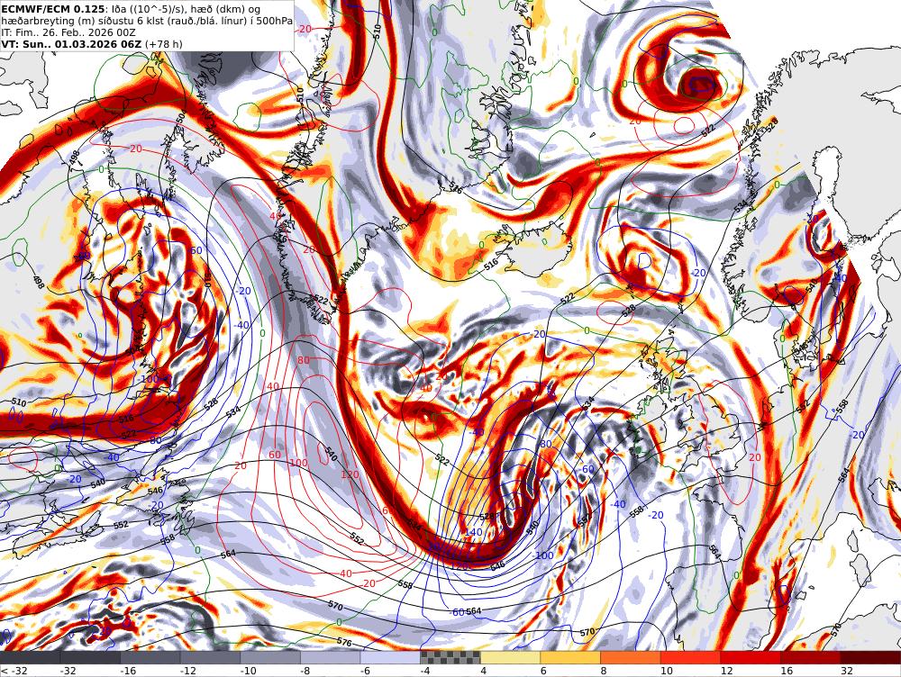
Task: Click the '576' black contour label
Action: click(344, 641)
